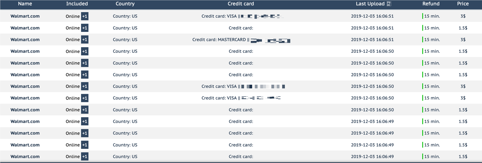Image resolution: width=482 pixels, height=163 pixels.
Task: Click the Credit card column header
Action: click(x=241, y=4)
